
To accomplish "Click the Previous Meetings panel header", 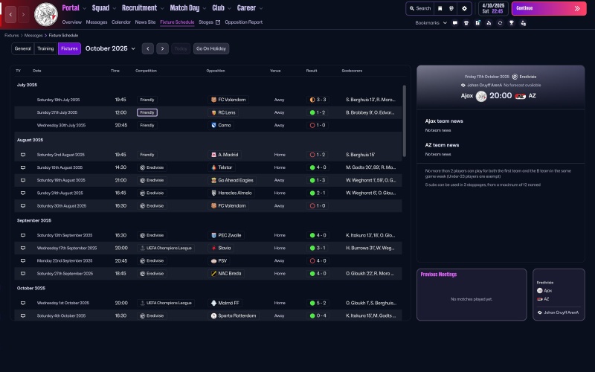I will point(439,275).
